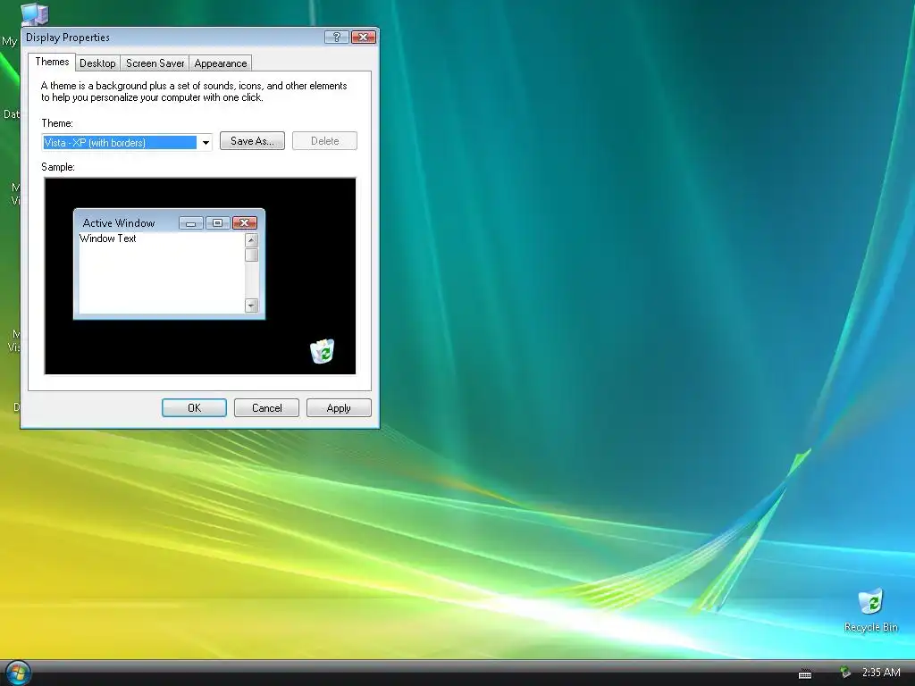Click the 2:35 AM taskbar clock

881,672
